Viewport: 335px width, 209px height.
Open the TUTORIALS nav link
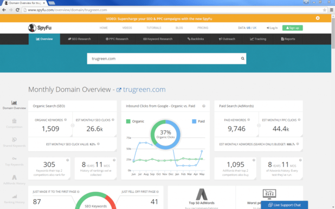click(154, 28)
